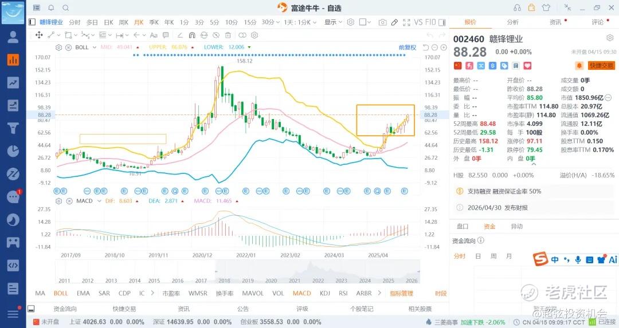
Task: Open the account profile icon in sidebar
Action: tap(13, 37)
